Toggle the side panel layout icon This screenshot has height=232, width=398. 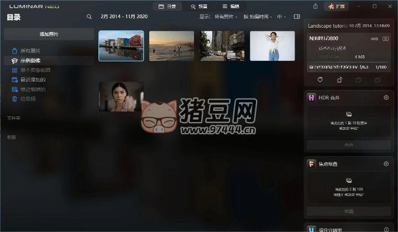297,17
